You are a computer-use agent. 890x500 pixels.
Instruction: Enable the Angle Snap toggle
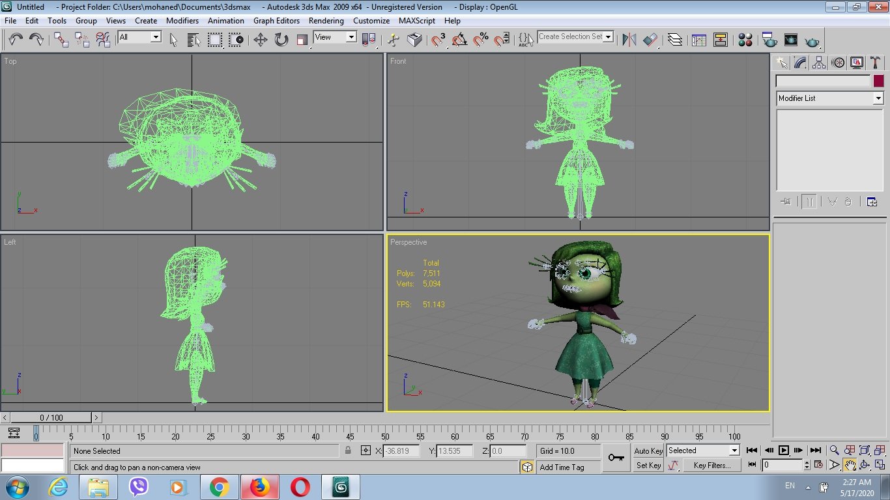click(458, 40)
